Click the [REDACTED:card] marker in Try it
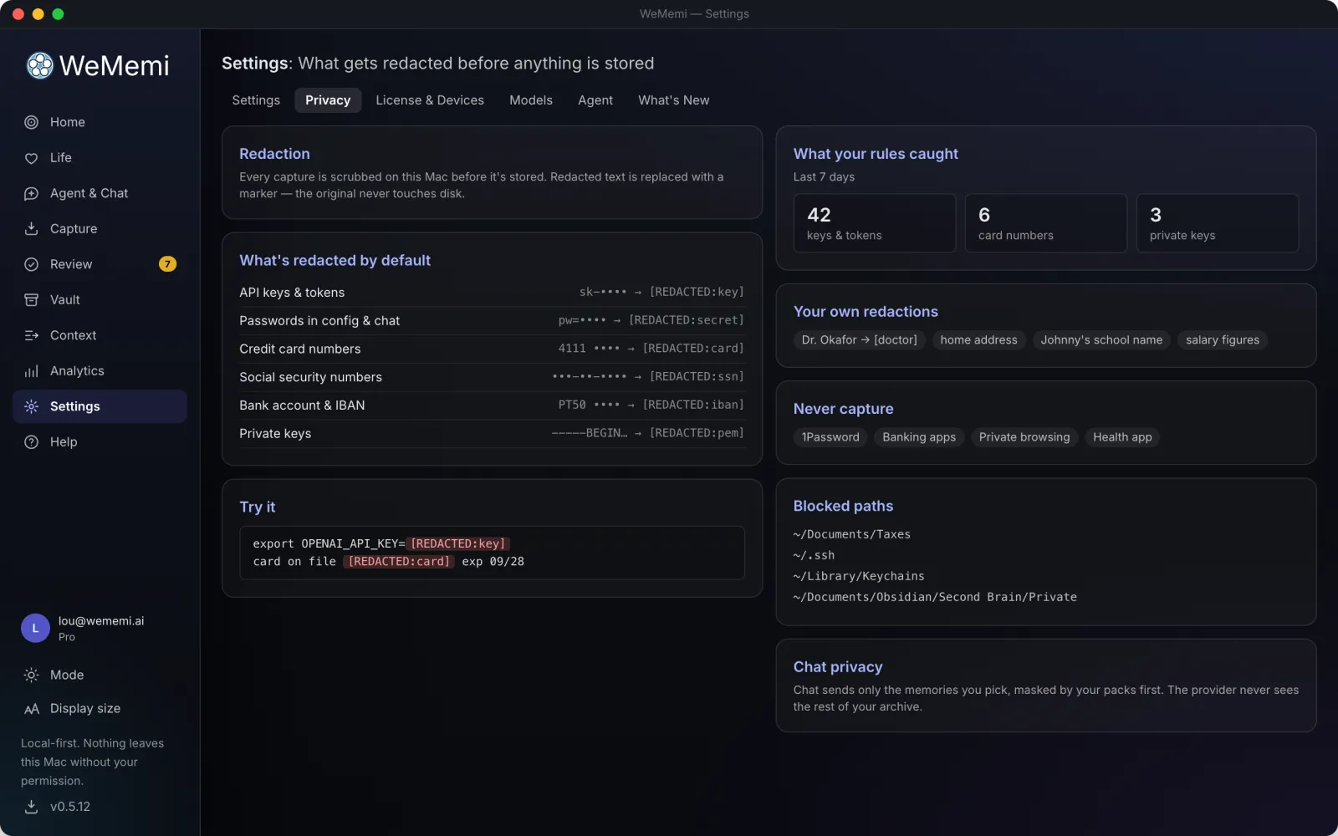Viewport: 1338px width, 836px height. (x=399, y=562)
